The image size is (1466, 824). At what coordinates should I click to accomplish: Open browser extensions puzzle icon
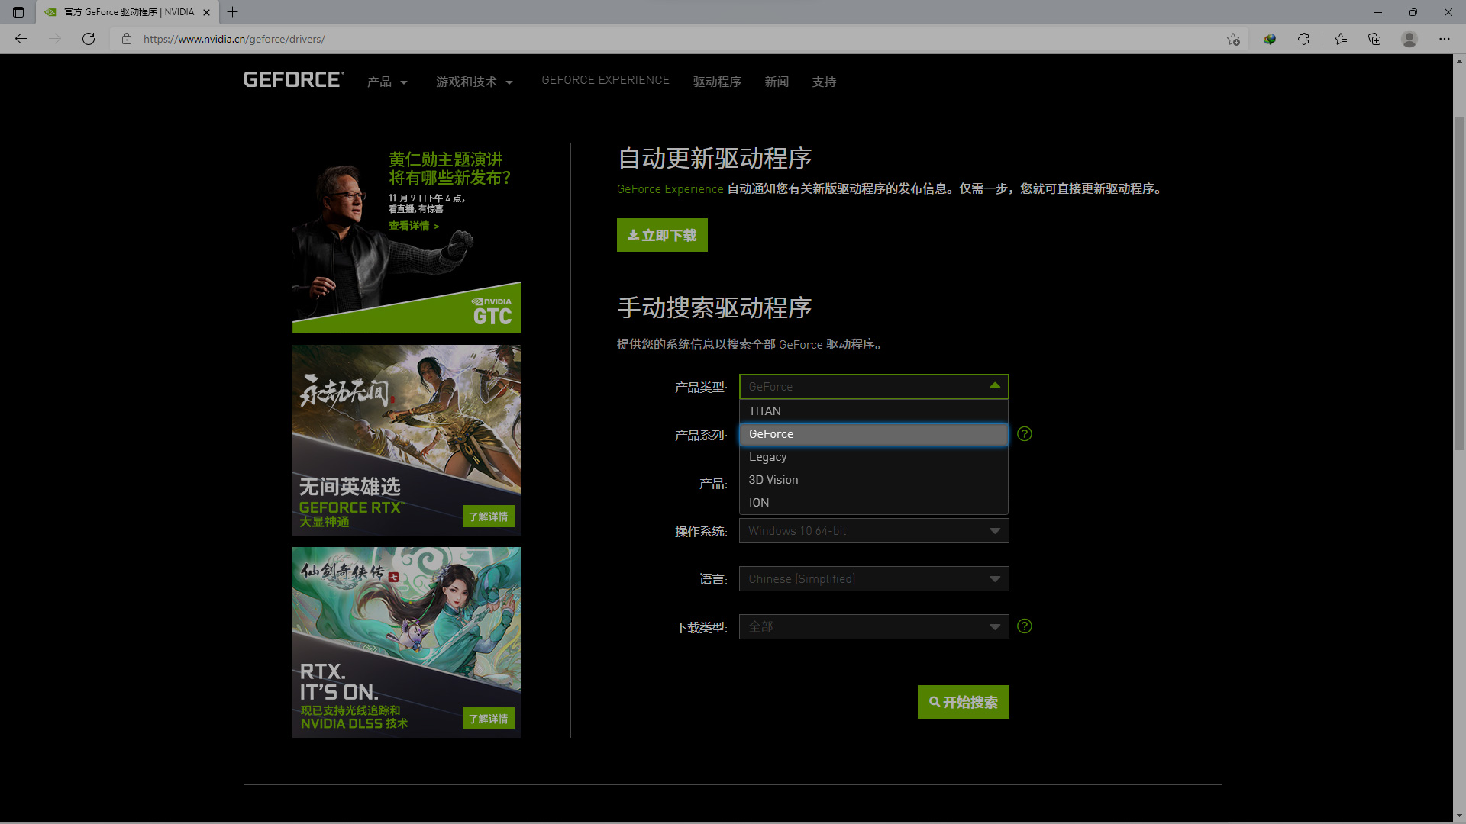pos(1303,39)
